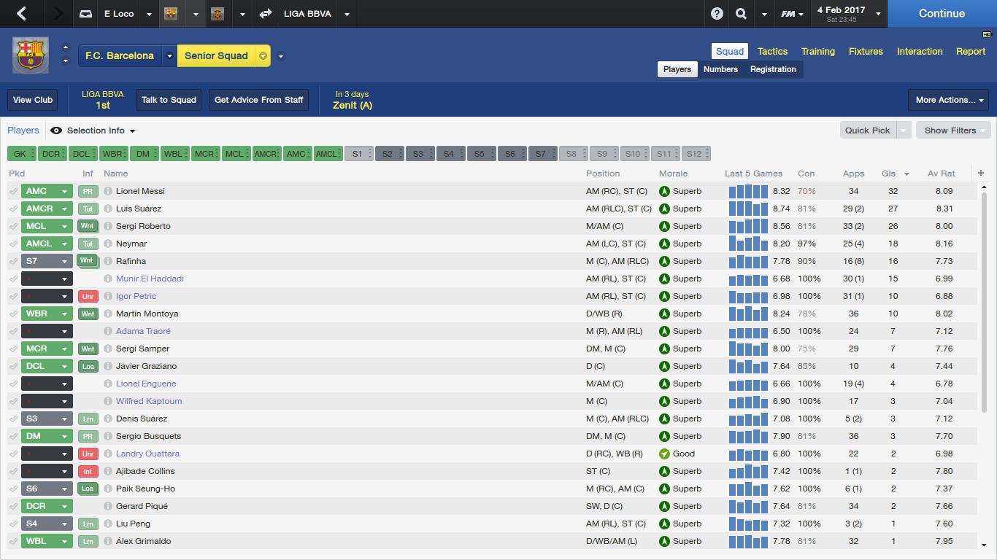Switch to the Tactics tab
Image resolution: width=997 pixels, height=560 pixels.
point(772,51)
